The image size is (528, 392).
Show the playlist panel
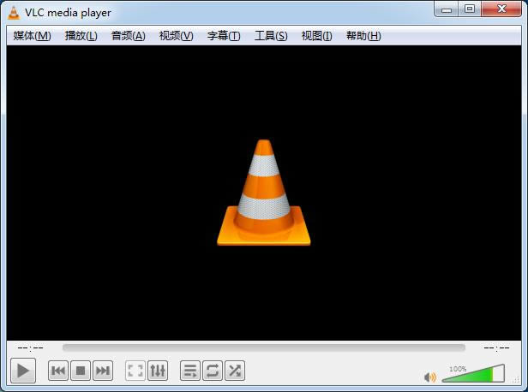point(190,371)
